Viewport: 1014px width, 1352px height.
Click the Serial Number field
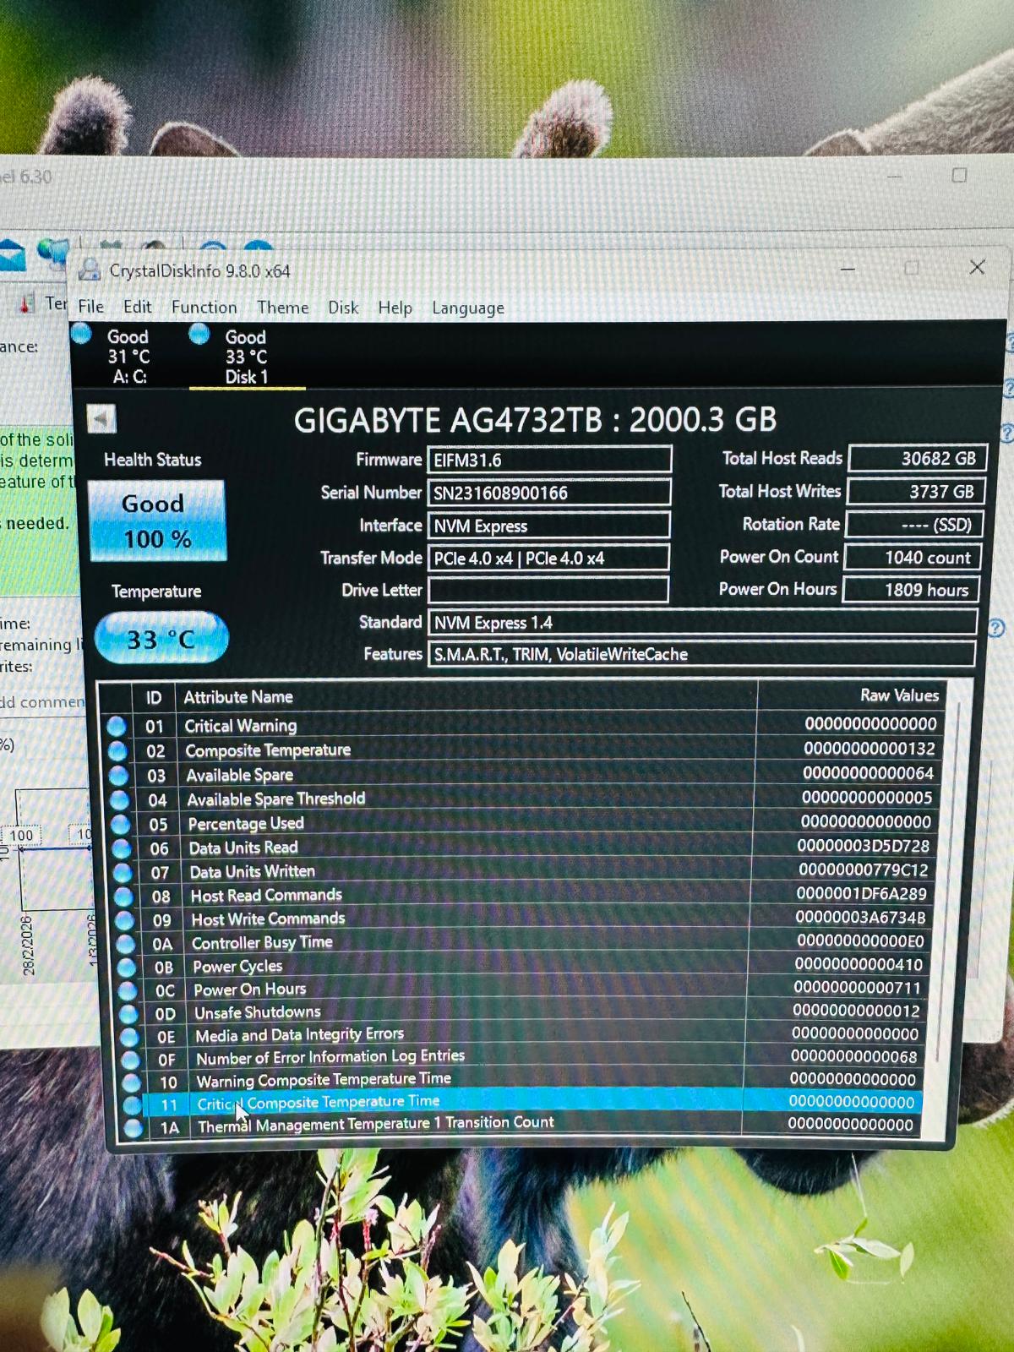coord(549,493)
